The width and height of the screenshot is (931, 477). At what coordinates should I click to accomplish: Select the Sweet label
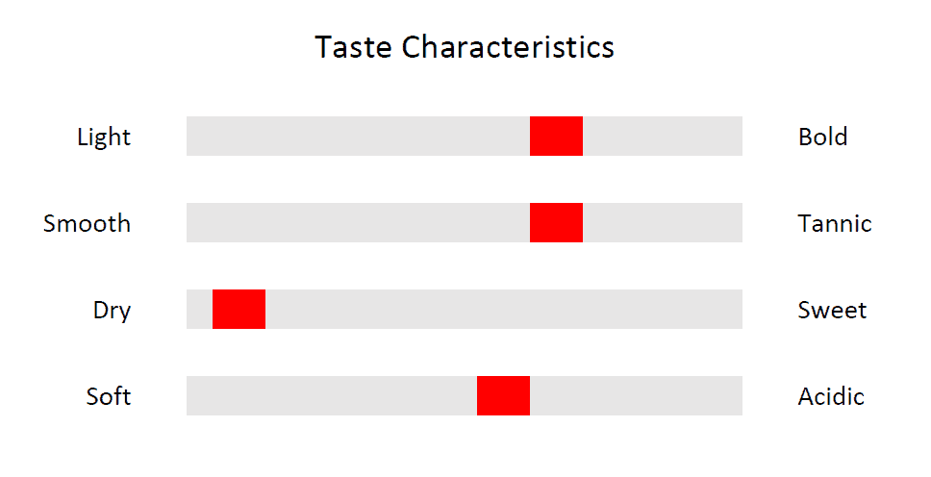pos(833,310)
